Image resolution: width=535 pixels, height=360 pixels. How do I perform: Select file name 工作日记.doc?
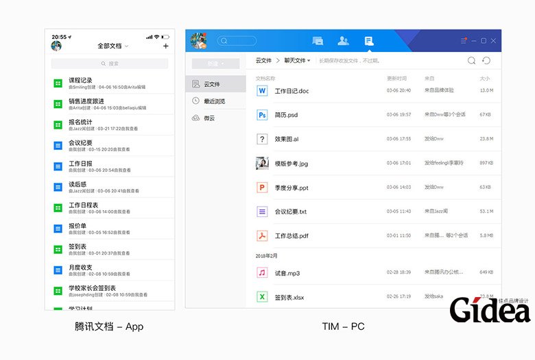(292, 91)
